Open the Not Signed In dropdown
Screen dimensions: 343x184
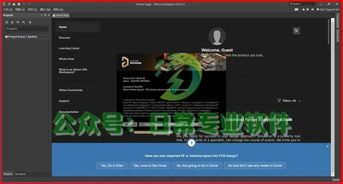(x=330, y=10)
